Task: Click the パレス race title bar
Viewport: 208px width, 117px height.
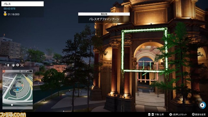Action: pos(22,4)
